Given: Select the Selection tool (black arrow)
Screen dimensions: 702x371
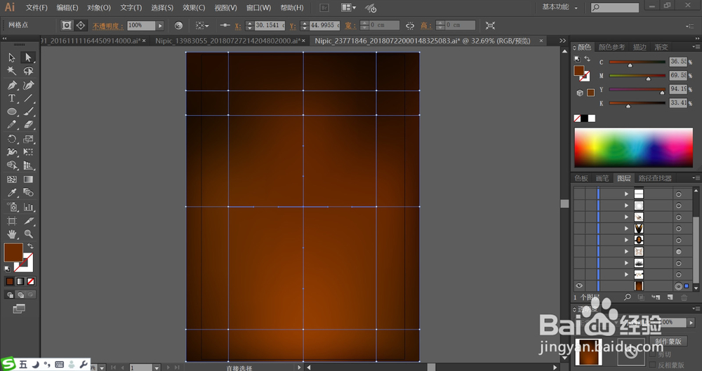Looking at the screenshot, I should pos(12,58).
